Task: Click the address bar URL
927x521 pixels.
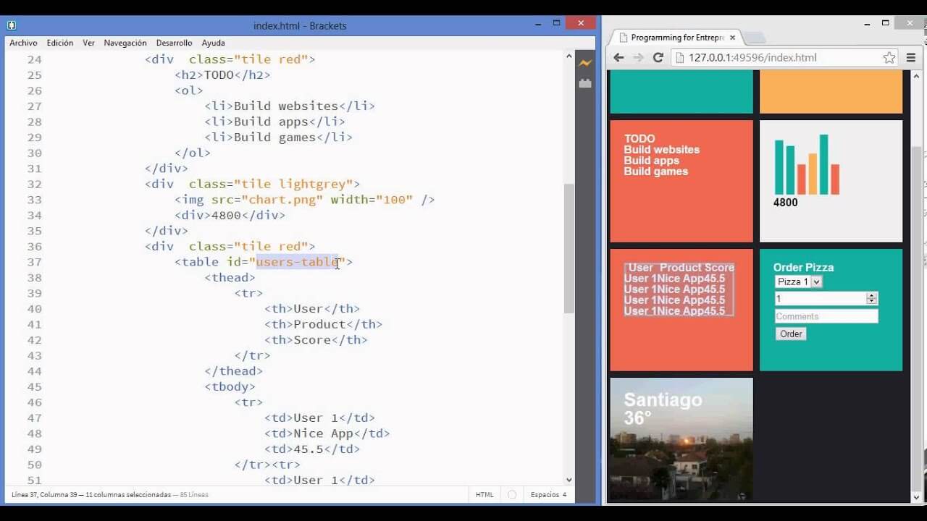Action: pyautogui.click(x=753, y=58)
